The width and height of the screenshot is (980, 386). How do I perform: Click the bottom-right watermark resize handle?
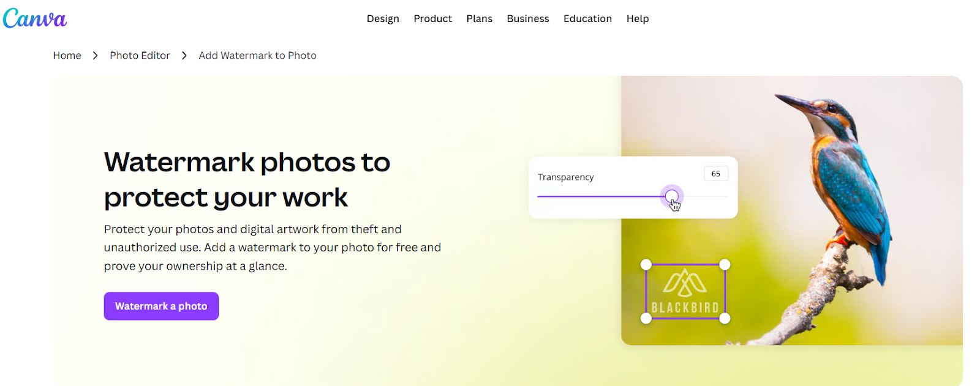(725, 318)
